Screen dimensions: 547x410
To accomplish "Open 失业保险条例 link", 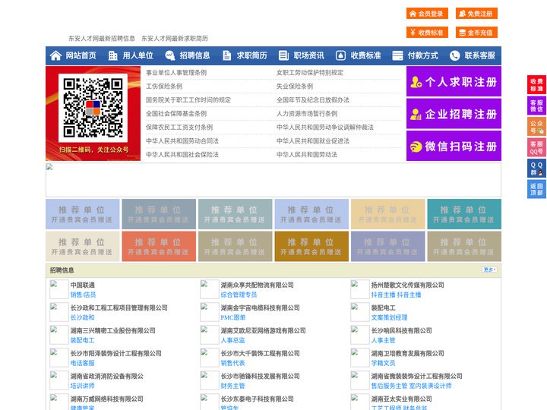I will coord(295,86).
